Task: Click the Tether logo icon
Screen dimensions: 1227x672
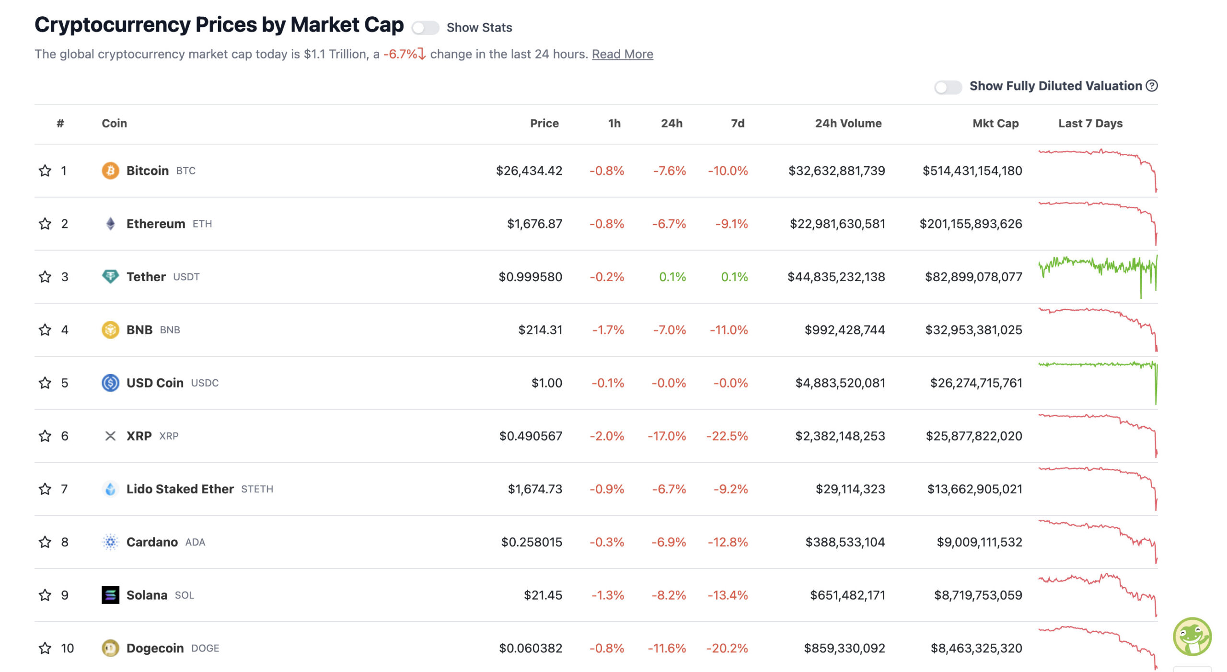Action: 110,277
